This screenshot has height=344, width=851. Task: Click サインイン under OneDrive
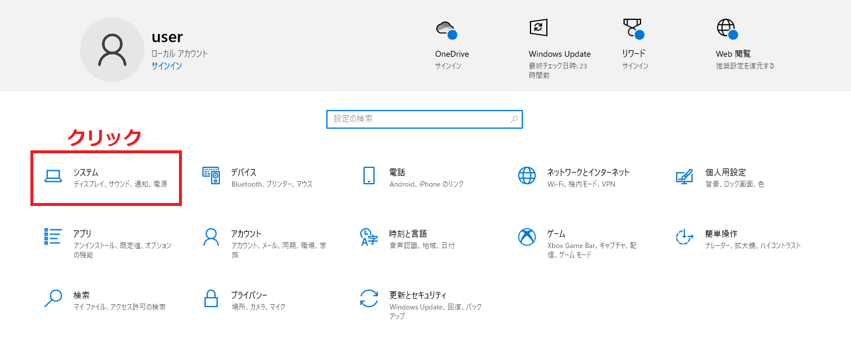[x=448, y=66]
